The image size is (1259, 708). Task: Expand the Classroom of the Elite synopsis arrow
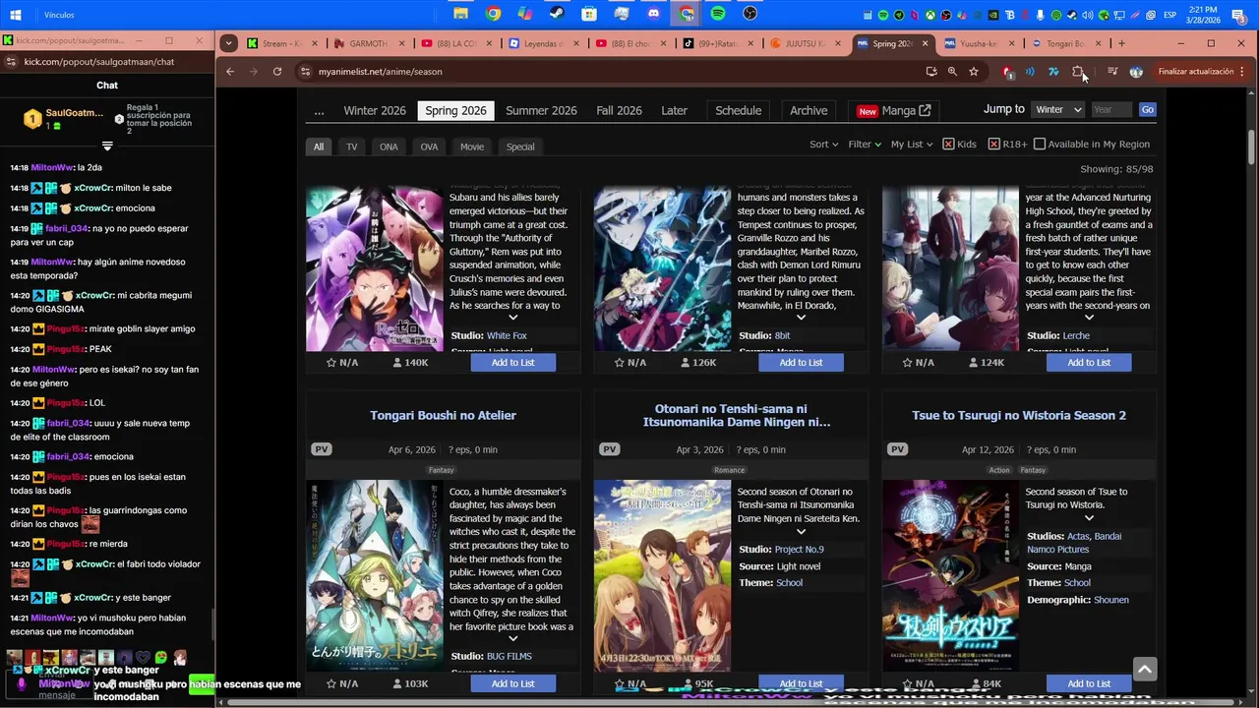[x=1089, y=318]
